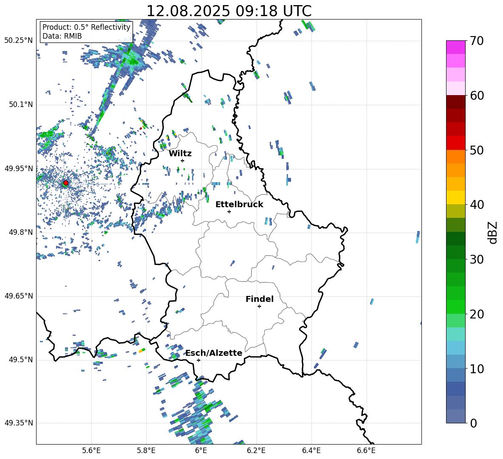The width and height of the screenshot is (503, 459).
Task: Select the Ettelbruck station cross marker
Action: (x=229, y=211)
